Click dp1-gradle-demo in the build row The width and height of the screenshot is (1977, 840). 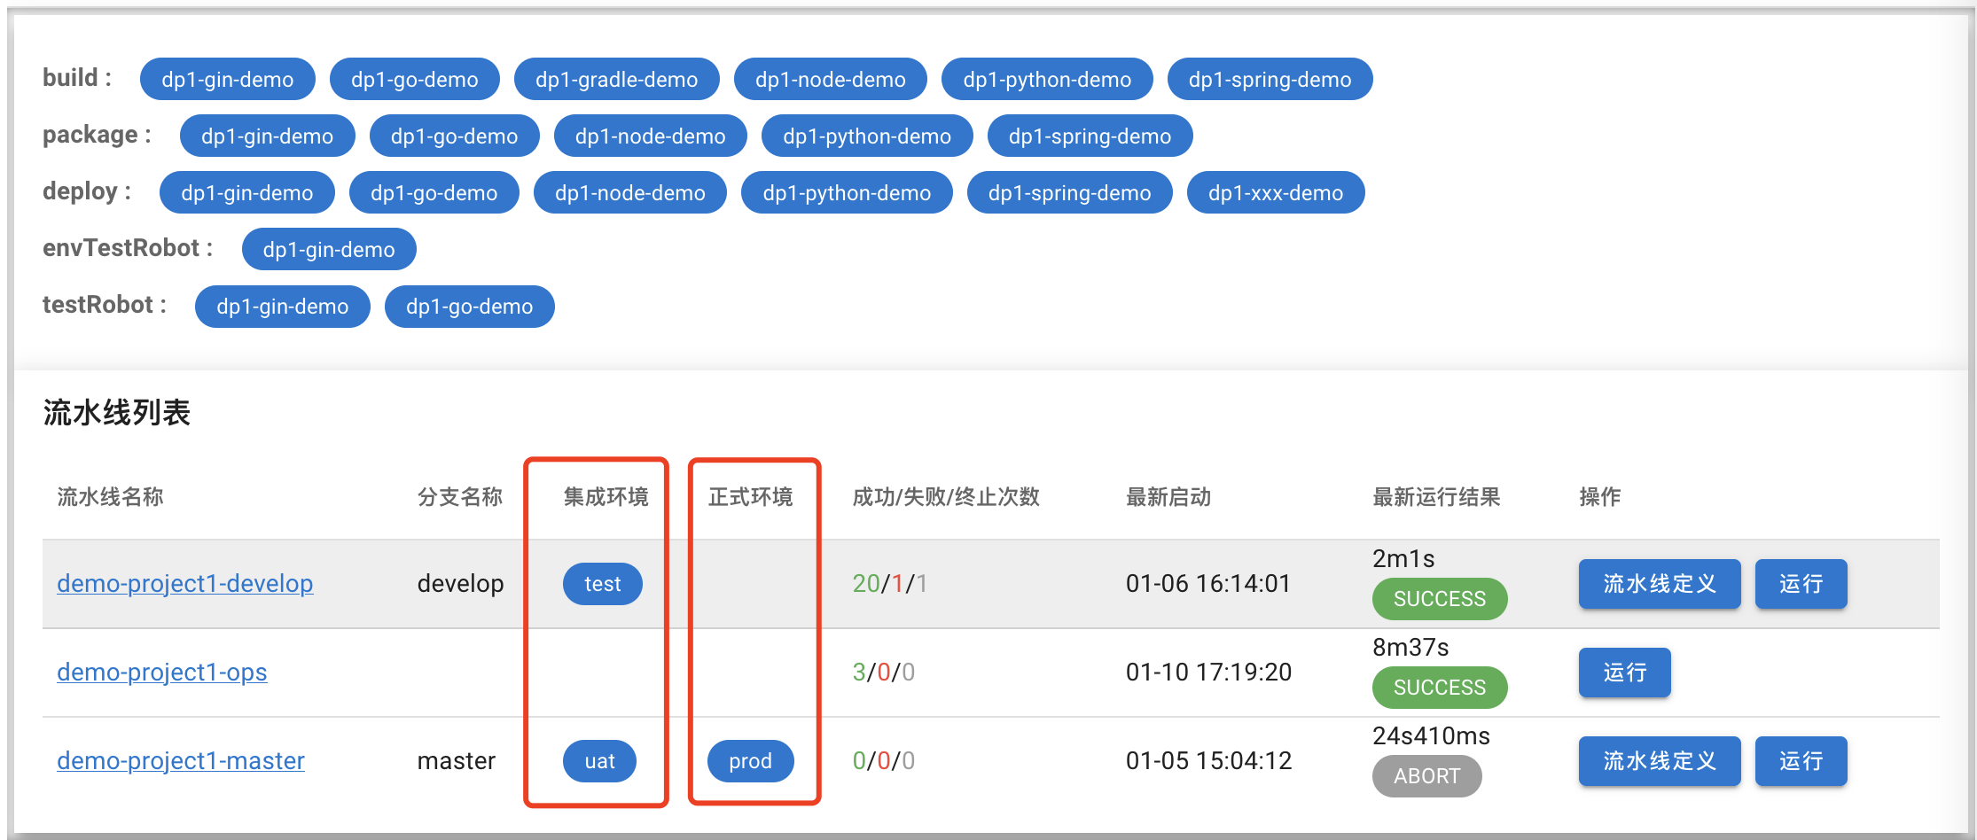coord(616,79)
